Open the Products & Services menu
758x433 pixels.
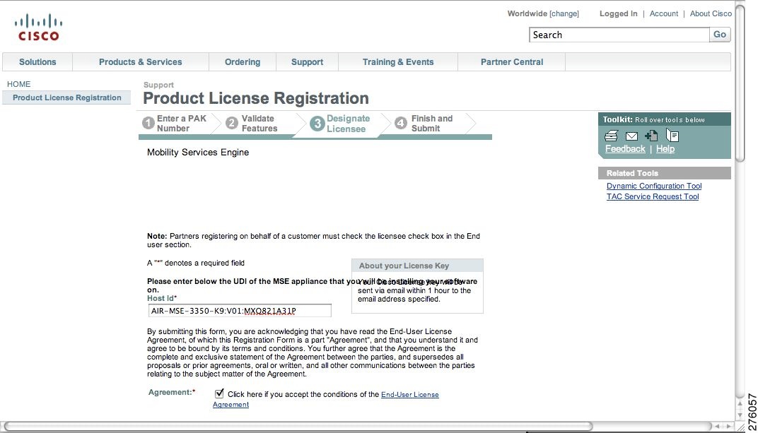click(x=141, y=61)
